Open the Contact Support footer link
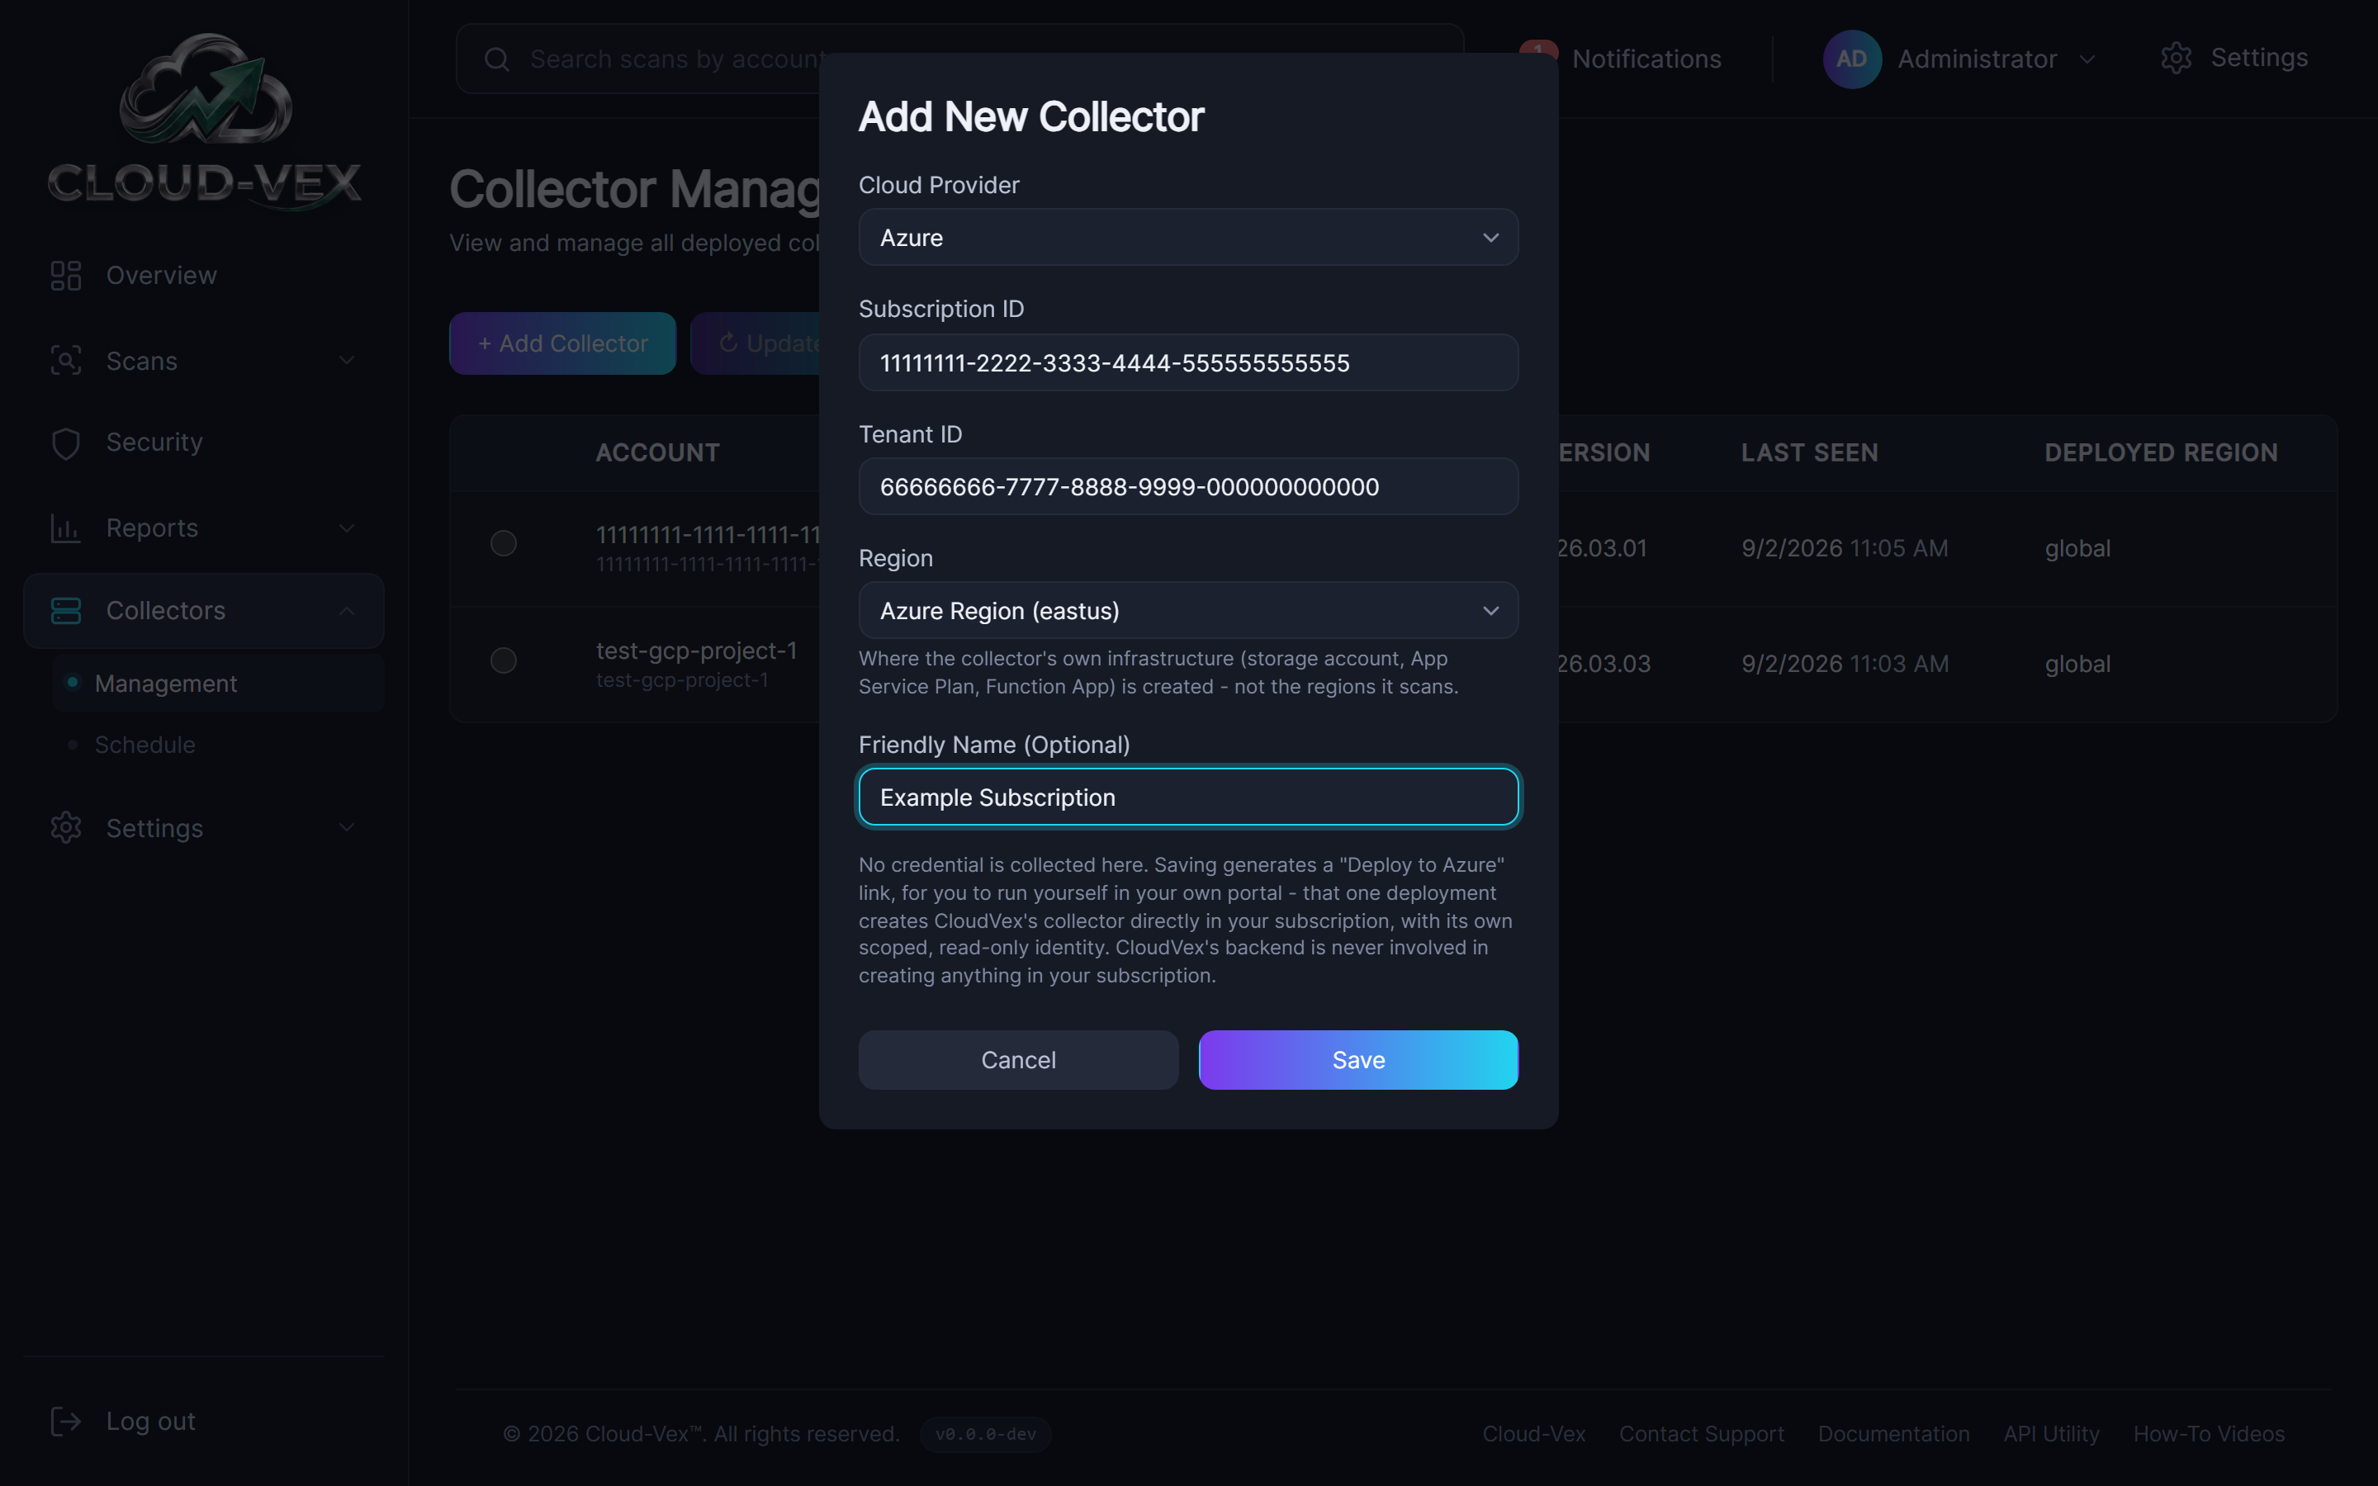This screenshot has height=1486, width=2378. (x=1701, y=1434)
